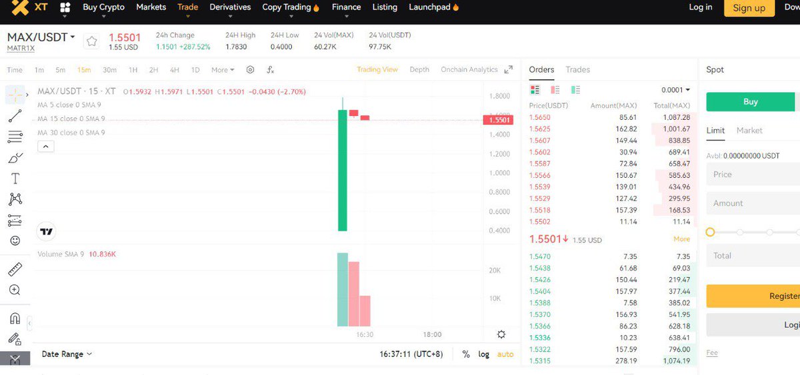
Task: Expand chart to fullscreen icon
Action: coord(509,69)
